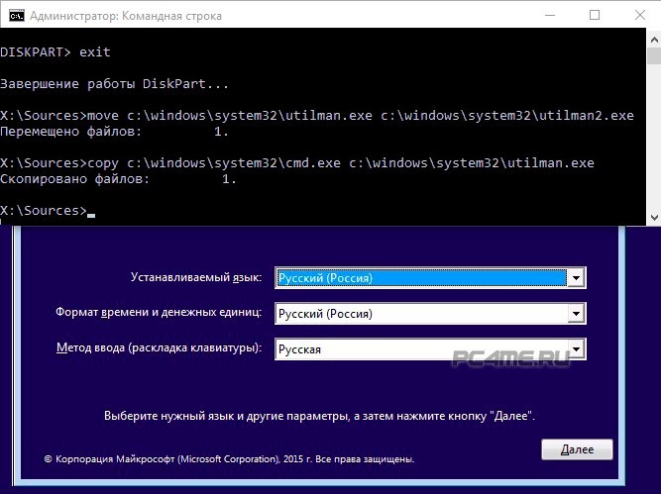Click the Русская keyboard layout field

[420, 349]
